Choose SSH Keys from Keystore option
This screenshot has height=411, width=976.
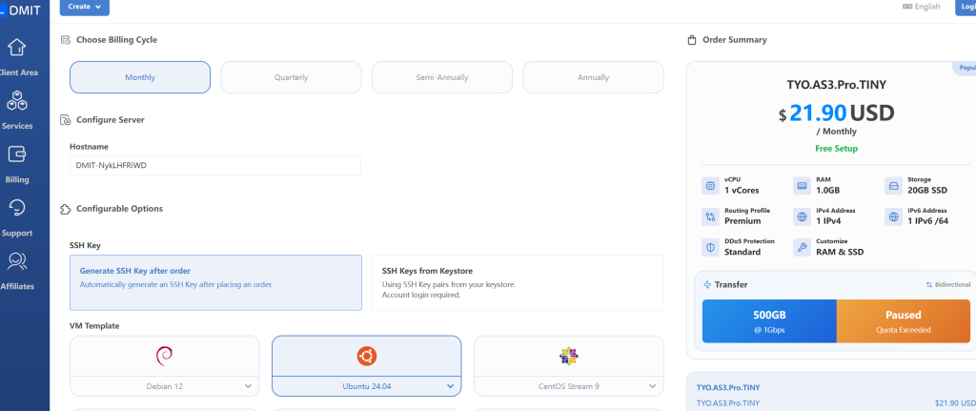coord(518,282)
